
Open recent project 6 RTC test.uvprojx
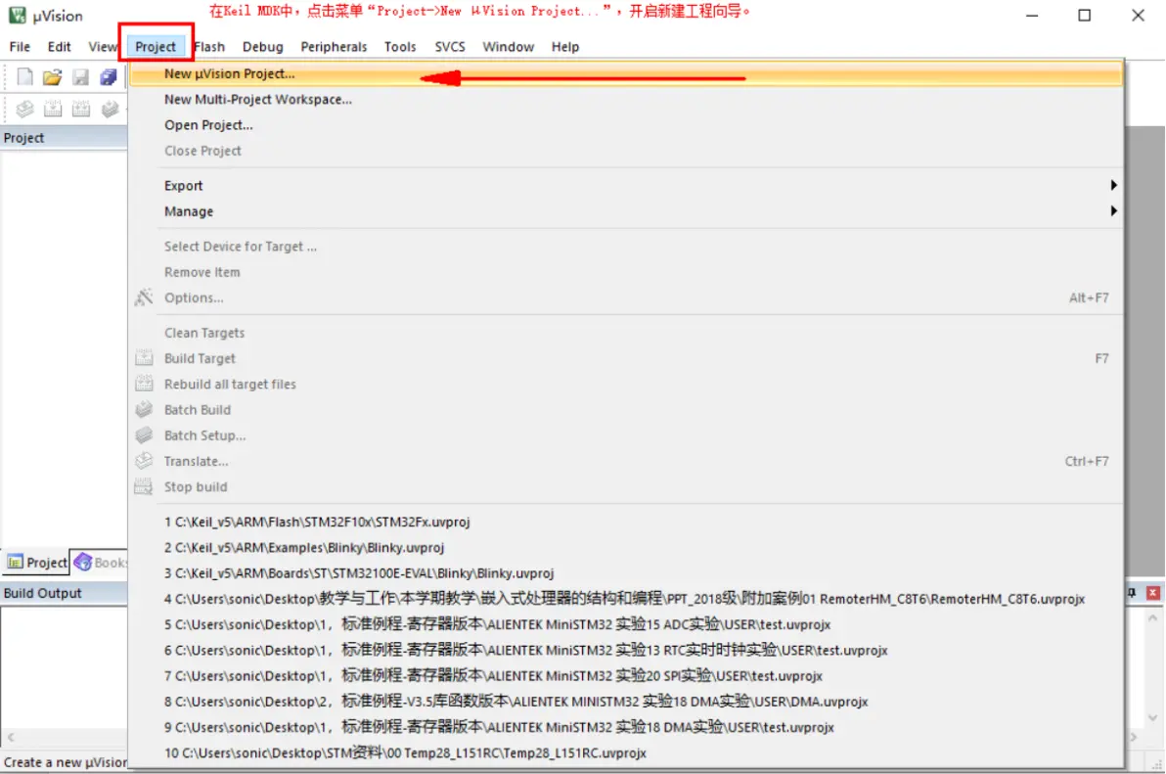tap(625, 650)
